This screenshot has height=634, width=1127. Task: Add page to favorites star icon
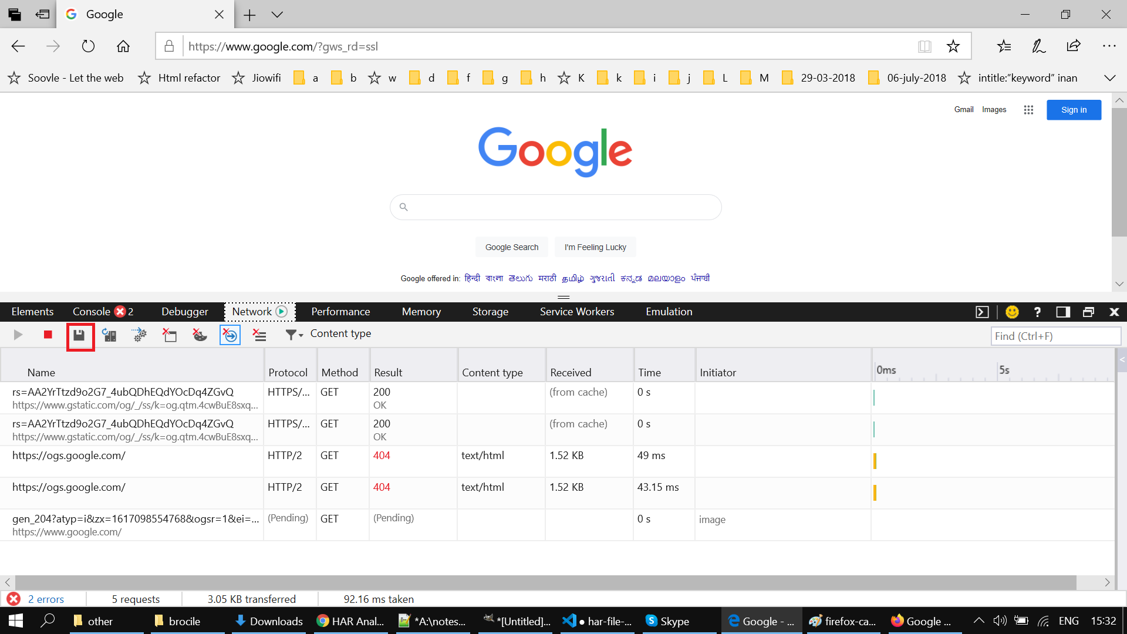pos(953,46)
